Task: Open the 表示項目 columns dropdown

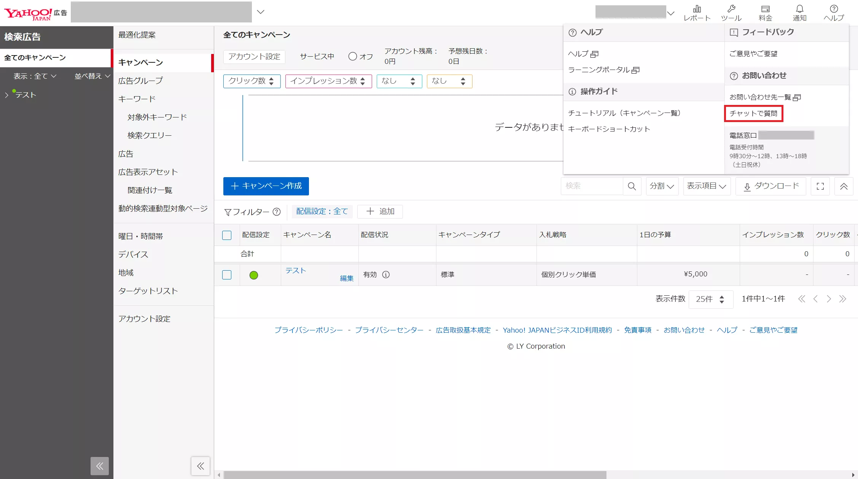Action: pyautogui.click(x=707, y=186)
